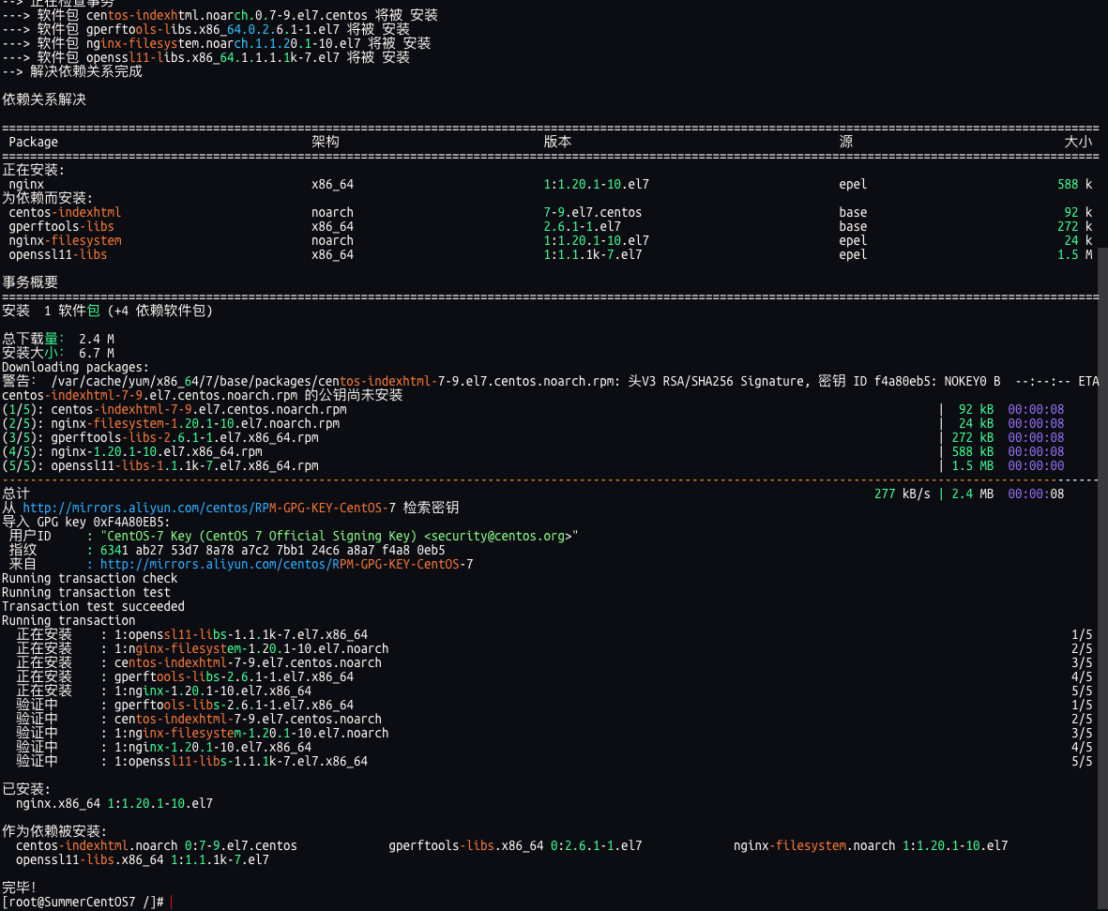Place cursor at the [root@SummerCentOS7 /]# prompt
The image size is (1108, 911).
[x=83, y=903]
